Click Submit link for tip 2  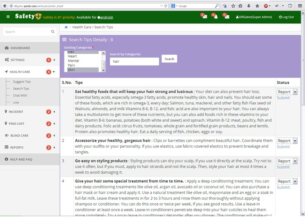[x=283, y=147]
